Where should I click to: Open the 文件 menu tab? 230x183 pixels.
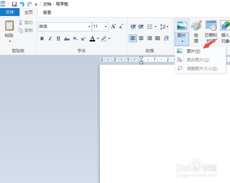pyautogui.click(x=10, y=12)
